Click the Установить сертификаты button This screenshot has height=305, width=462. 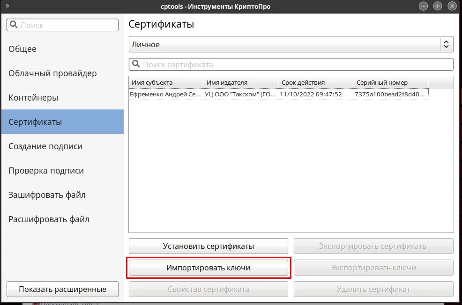coord(209,246)
